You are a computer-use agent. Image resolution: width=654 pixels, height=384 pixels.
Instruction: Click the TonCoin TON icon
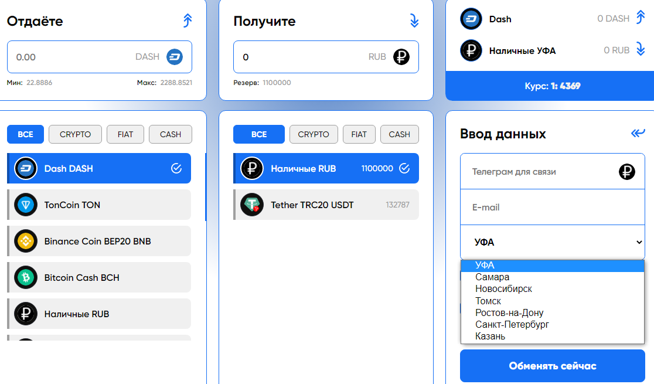click(25, 205)
